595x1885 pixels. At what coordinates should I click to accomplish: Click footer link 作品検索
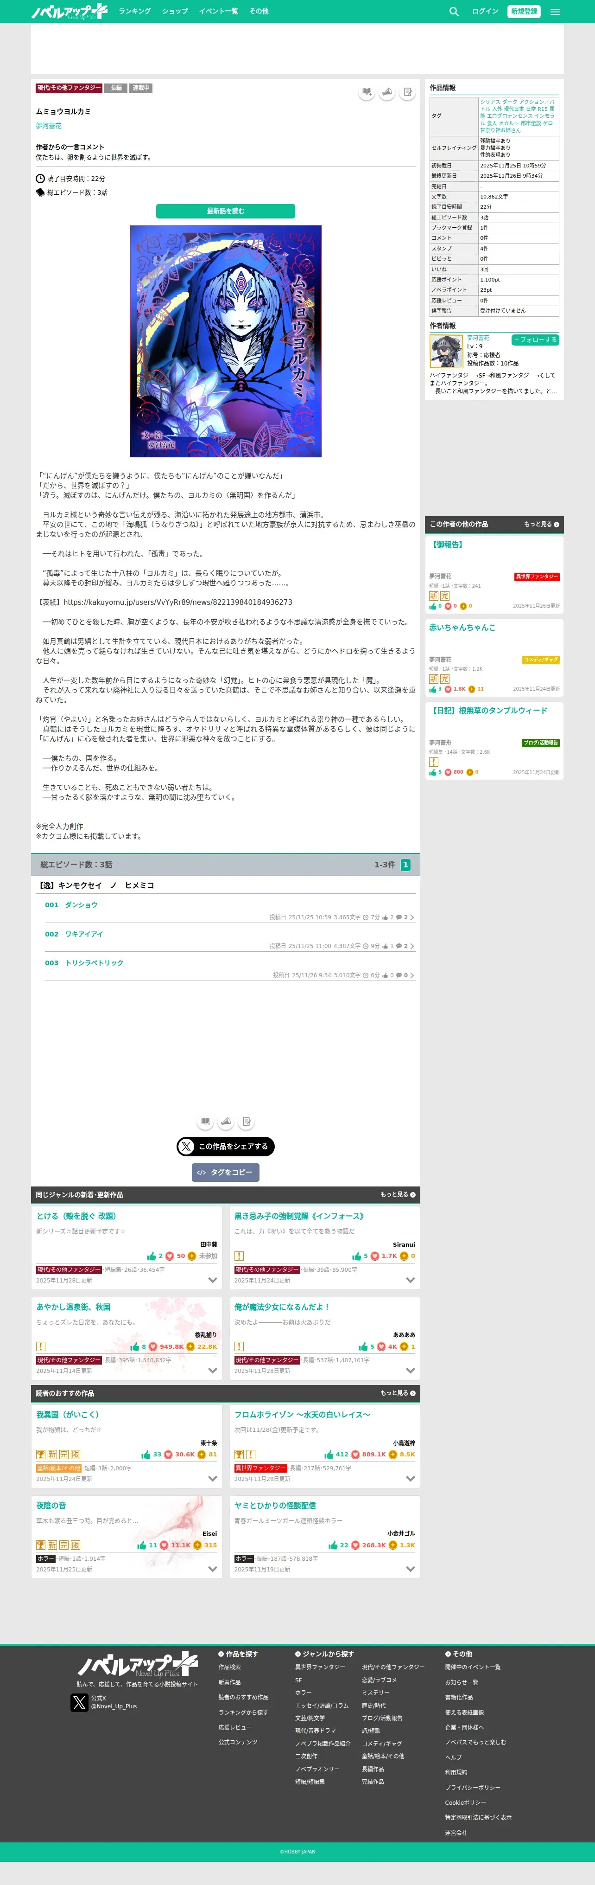coord(229,1667)
